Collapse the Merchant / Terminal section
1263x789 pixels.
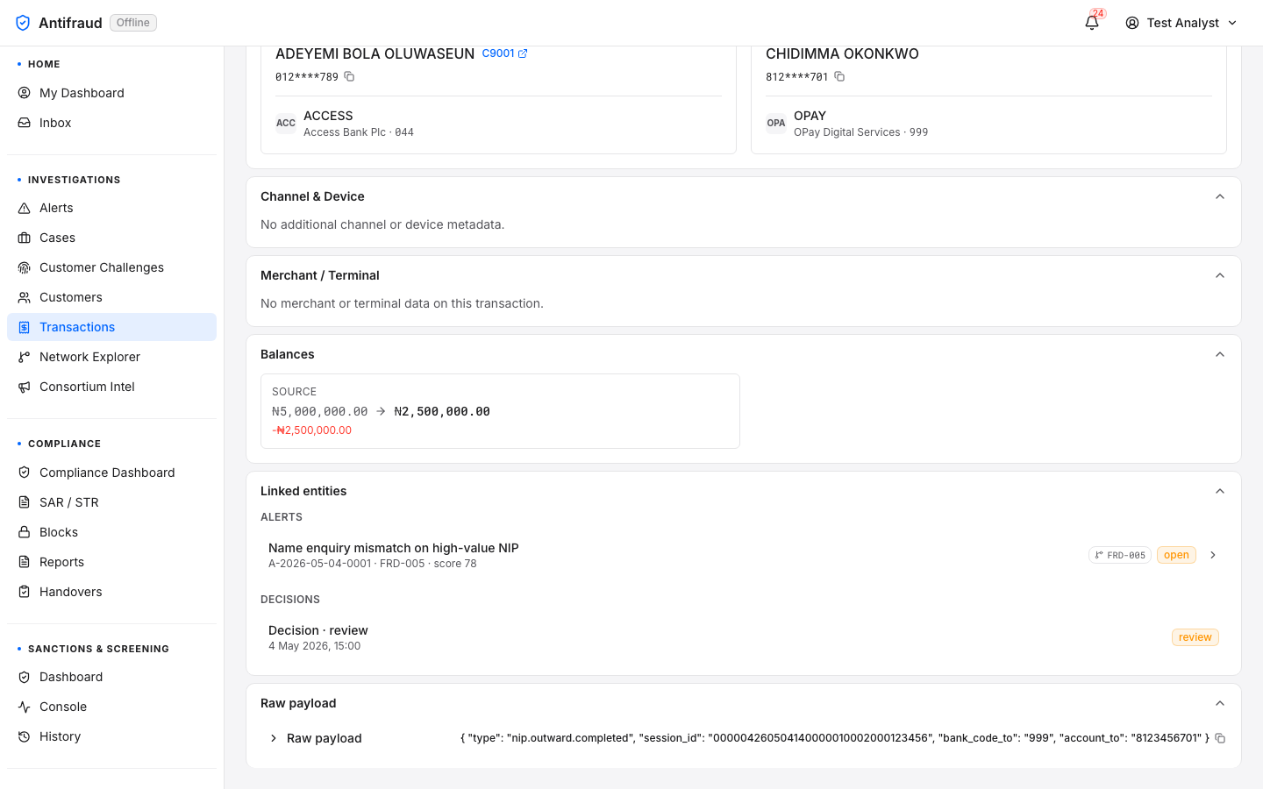[1219, 275]
